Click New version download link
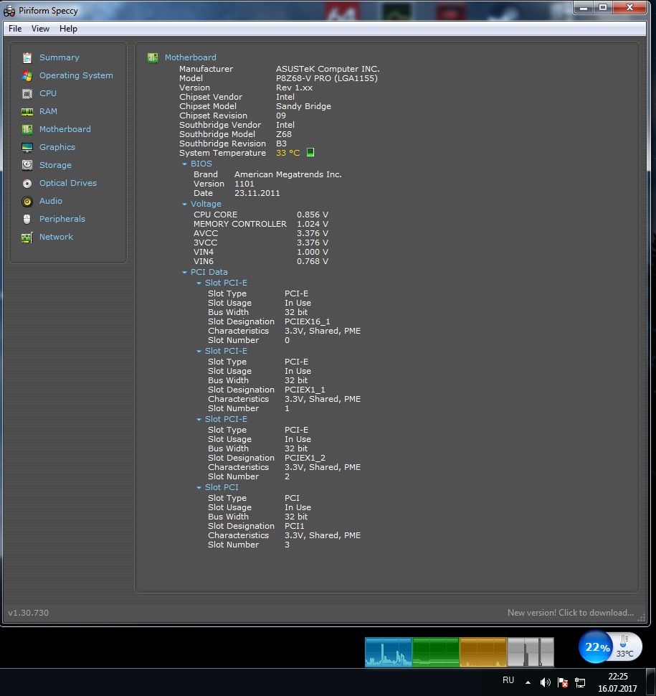Viewport: 656px width, 696px height. tap(571, 613)
